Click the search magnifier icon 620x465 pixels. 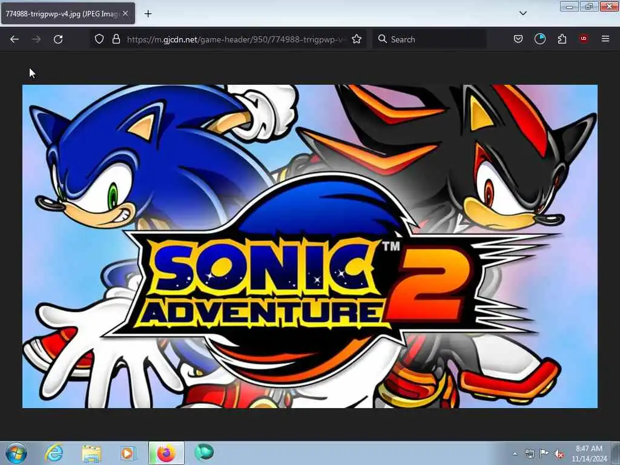coord(383,39)
